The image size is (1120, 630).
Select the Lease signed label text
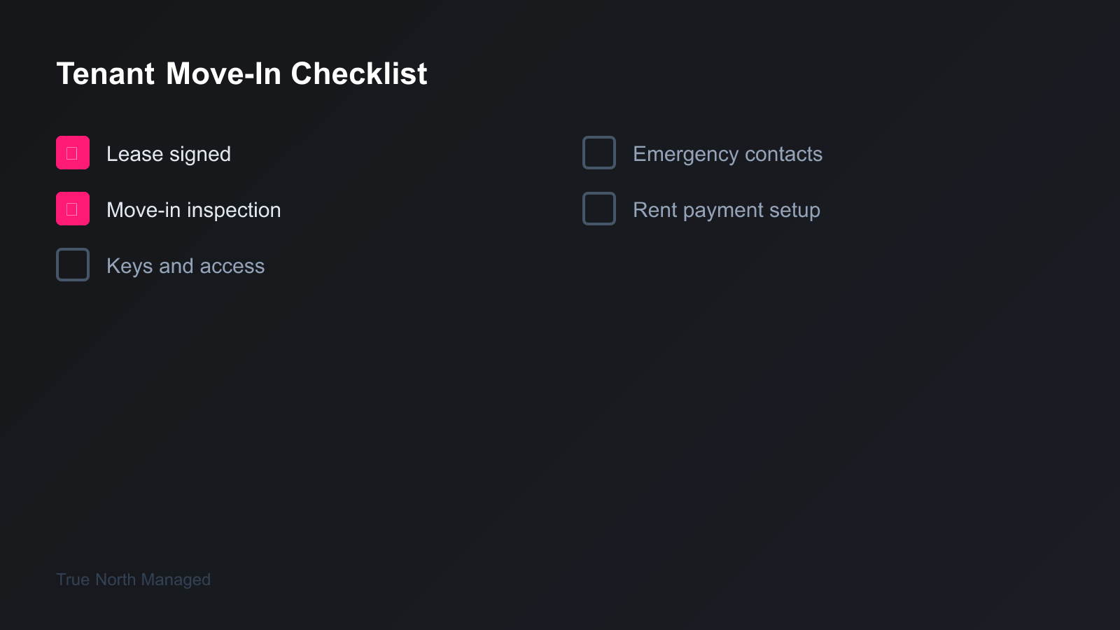coord(169,154)
